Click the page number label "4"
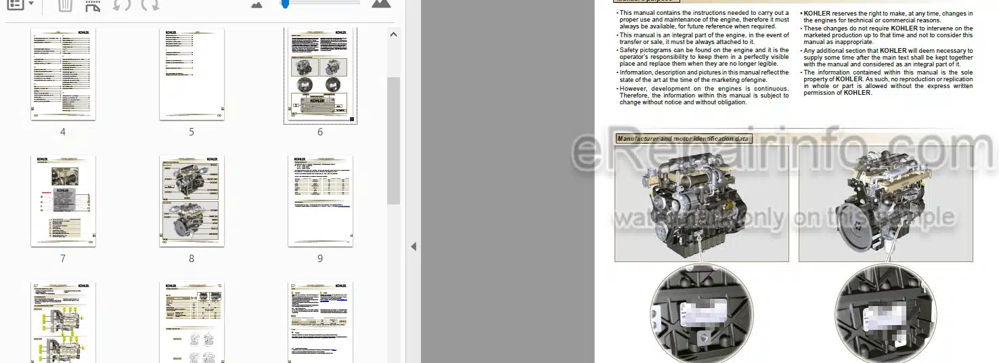The width and height of the screenshot is (999, 363). [x=63, y=132]
